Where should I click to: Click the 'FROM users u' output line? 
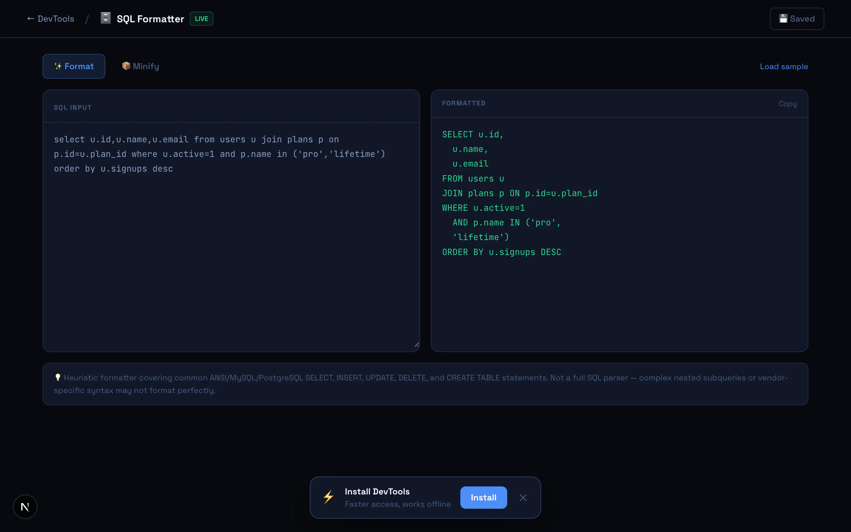tap(473, 179)
